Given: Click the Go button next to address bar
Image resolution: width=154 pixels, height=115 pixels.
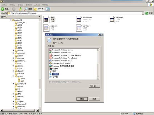Looking at the screenshot, I should (149, 13).
